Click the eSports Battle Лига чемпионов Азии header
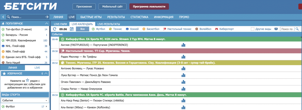 point(180,95)
